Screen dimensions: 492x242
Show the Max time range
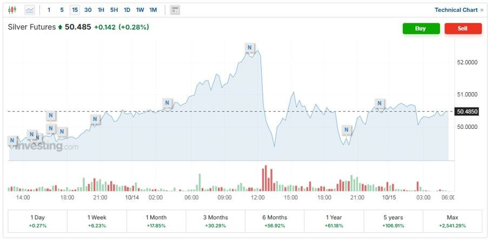tap(453, 221)
